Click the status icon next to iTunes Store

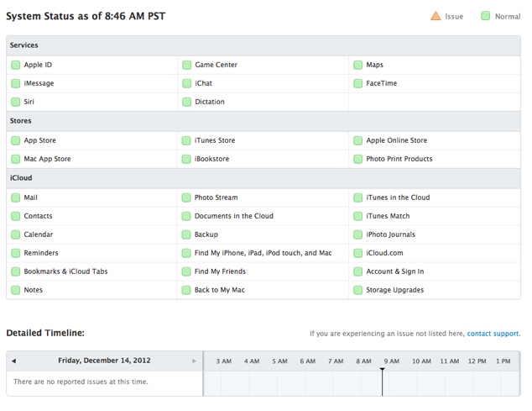click(186, 140)
